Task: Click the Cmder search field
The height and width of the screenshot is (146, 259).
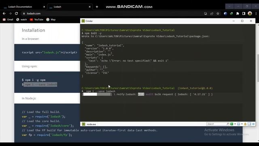Action: [217, 124]
